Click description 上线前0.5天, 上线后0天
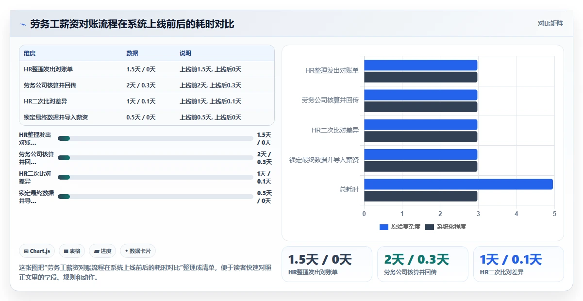The width and height of the screenshot is (583, 301). (210, 117)
